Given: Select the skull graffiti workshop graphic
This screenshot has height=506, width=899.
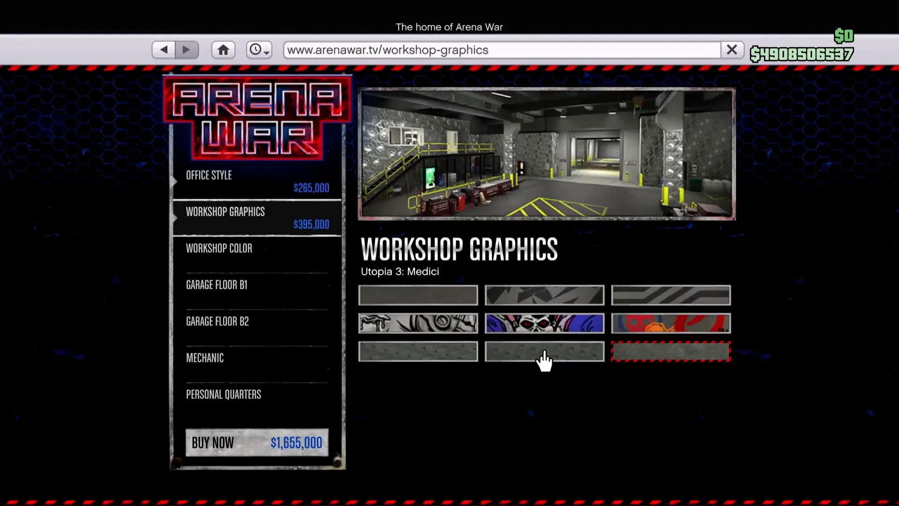Looking at the screenshot, I should (544, 323).
